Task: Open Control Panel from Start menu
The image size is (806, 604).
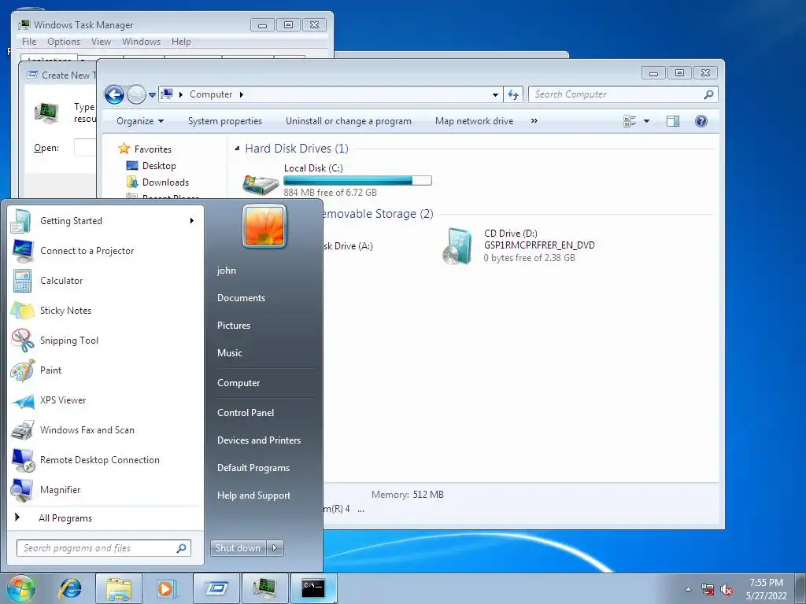Action: [x=246, y=413]
